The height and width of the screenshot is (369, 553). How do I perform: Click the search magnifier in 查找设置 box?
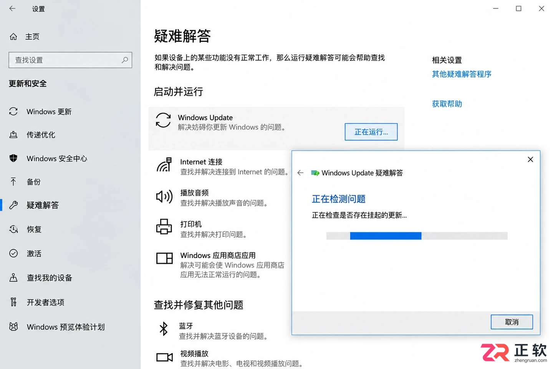124,60
